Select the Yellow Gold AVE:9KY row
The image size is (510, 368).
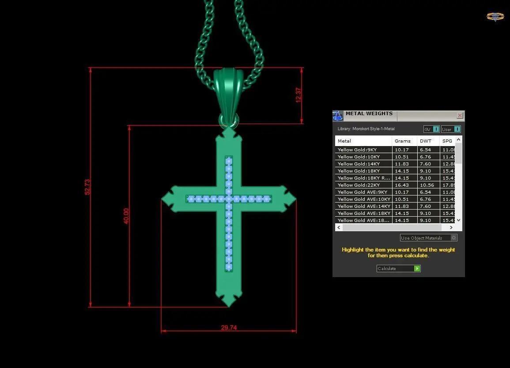[x=395, y=192]
